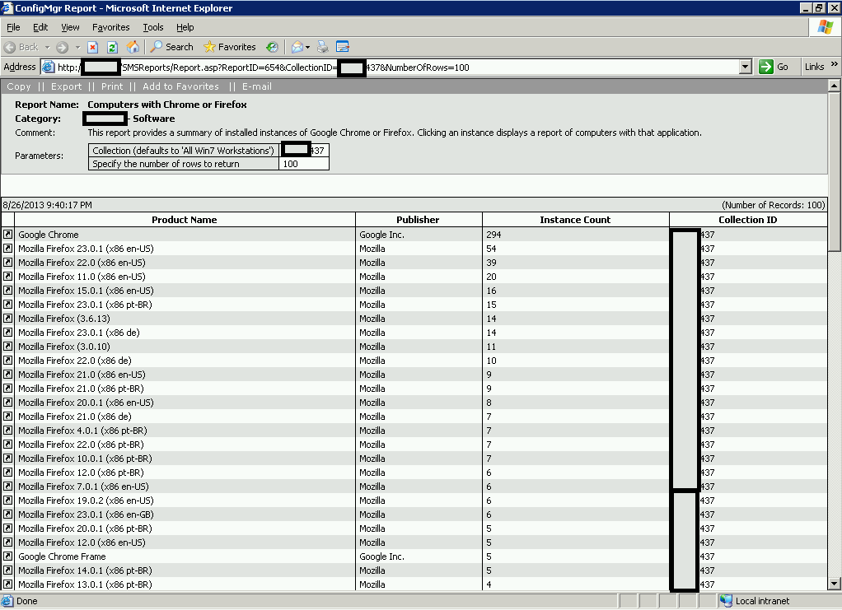Click the scrollbar down arrow
This screenshot has width=842, height=610.
pyautogui.click(x=834, y=584)
